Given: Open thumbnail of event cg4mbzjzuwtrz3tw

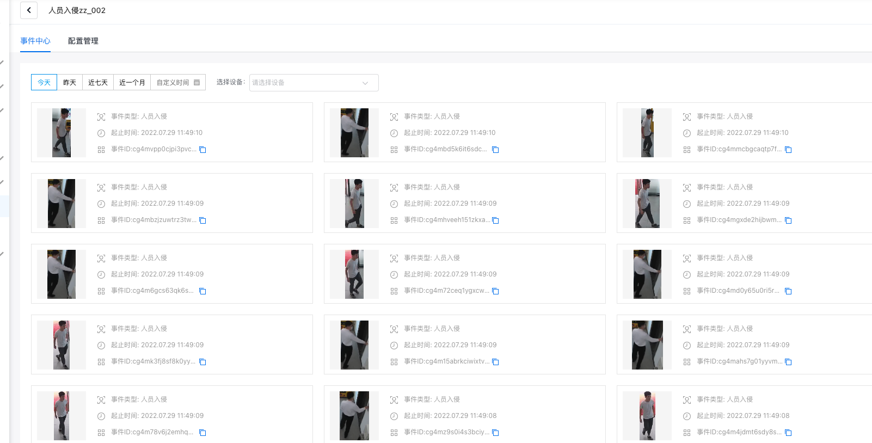Looking at the screenshot, I should pos(62,204).
